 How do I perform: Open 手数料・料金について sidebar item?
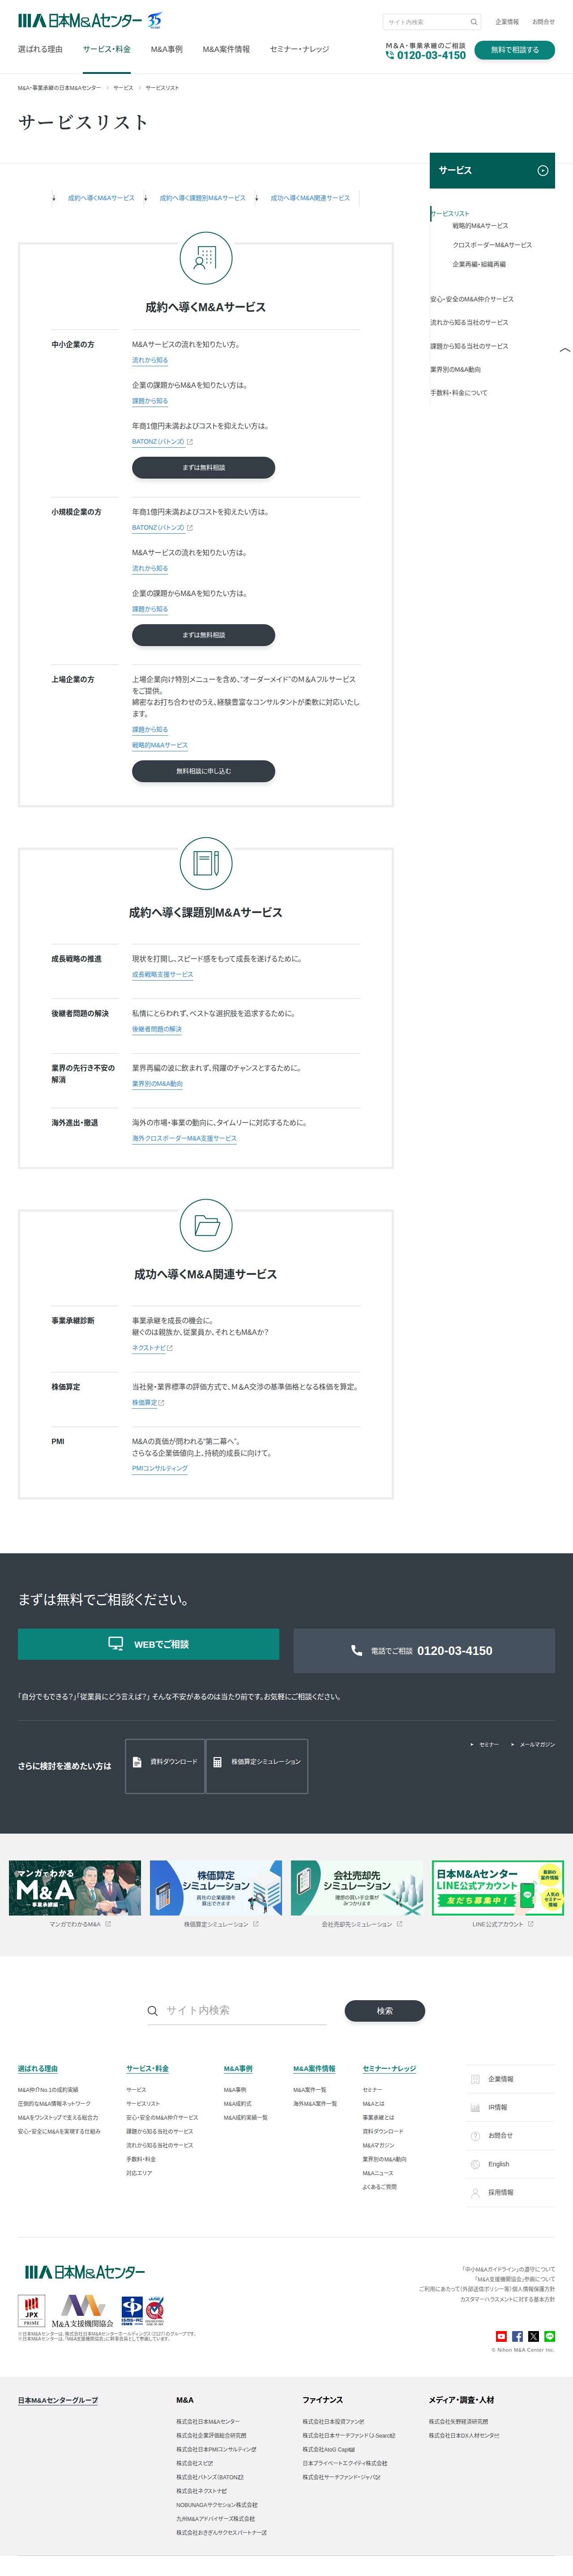pos(459,393)
